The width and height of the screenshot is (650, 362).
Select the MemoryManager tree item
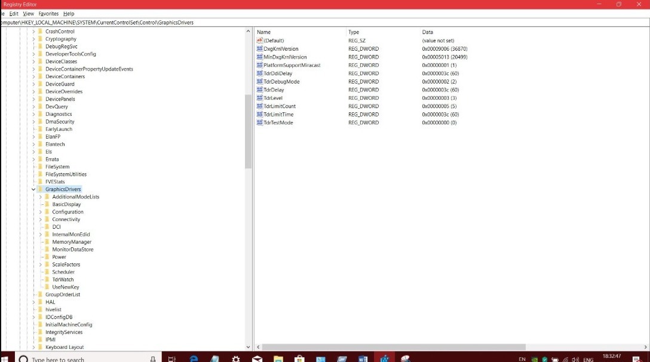(72, 242)
